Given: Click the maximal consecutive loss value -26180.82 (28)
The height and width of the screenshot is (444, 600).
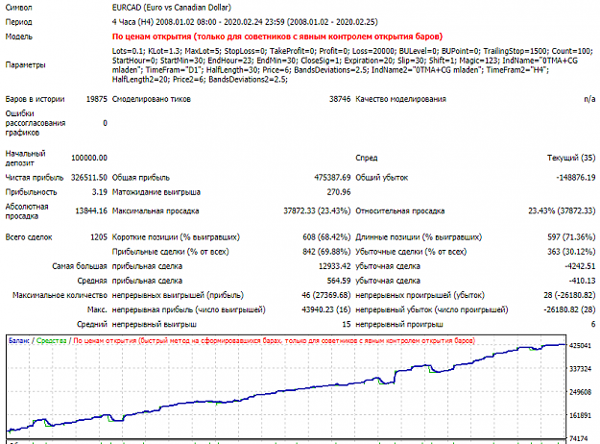Looking at the screenshot, I should click(569, 309).
